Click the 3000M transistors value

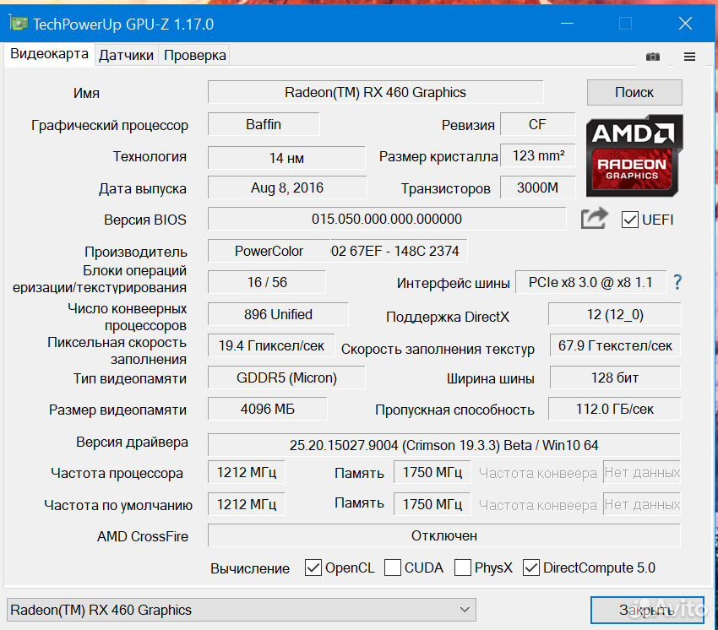537,187
